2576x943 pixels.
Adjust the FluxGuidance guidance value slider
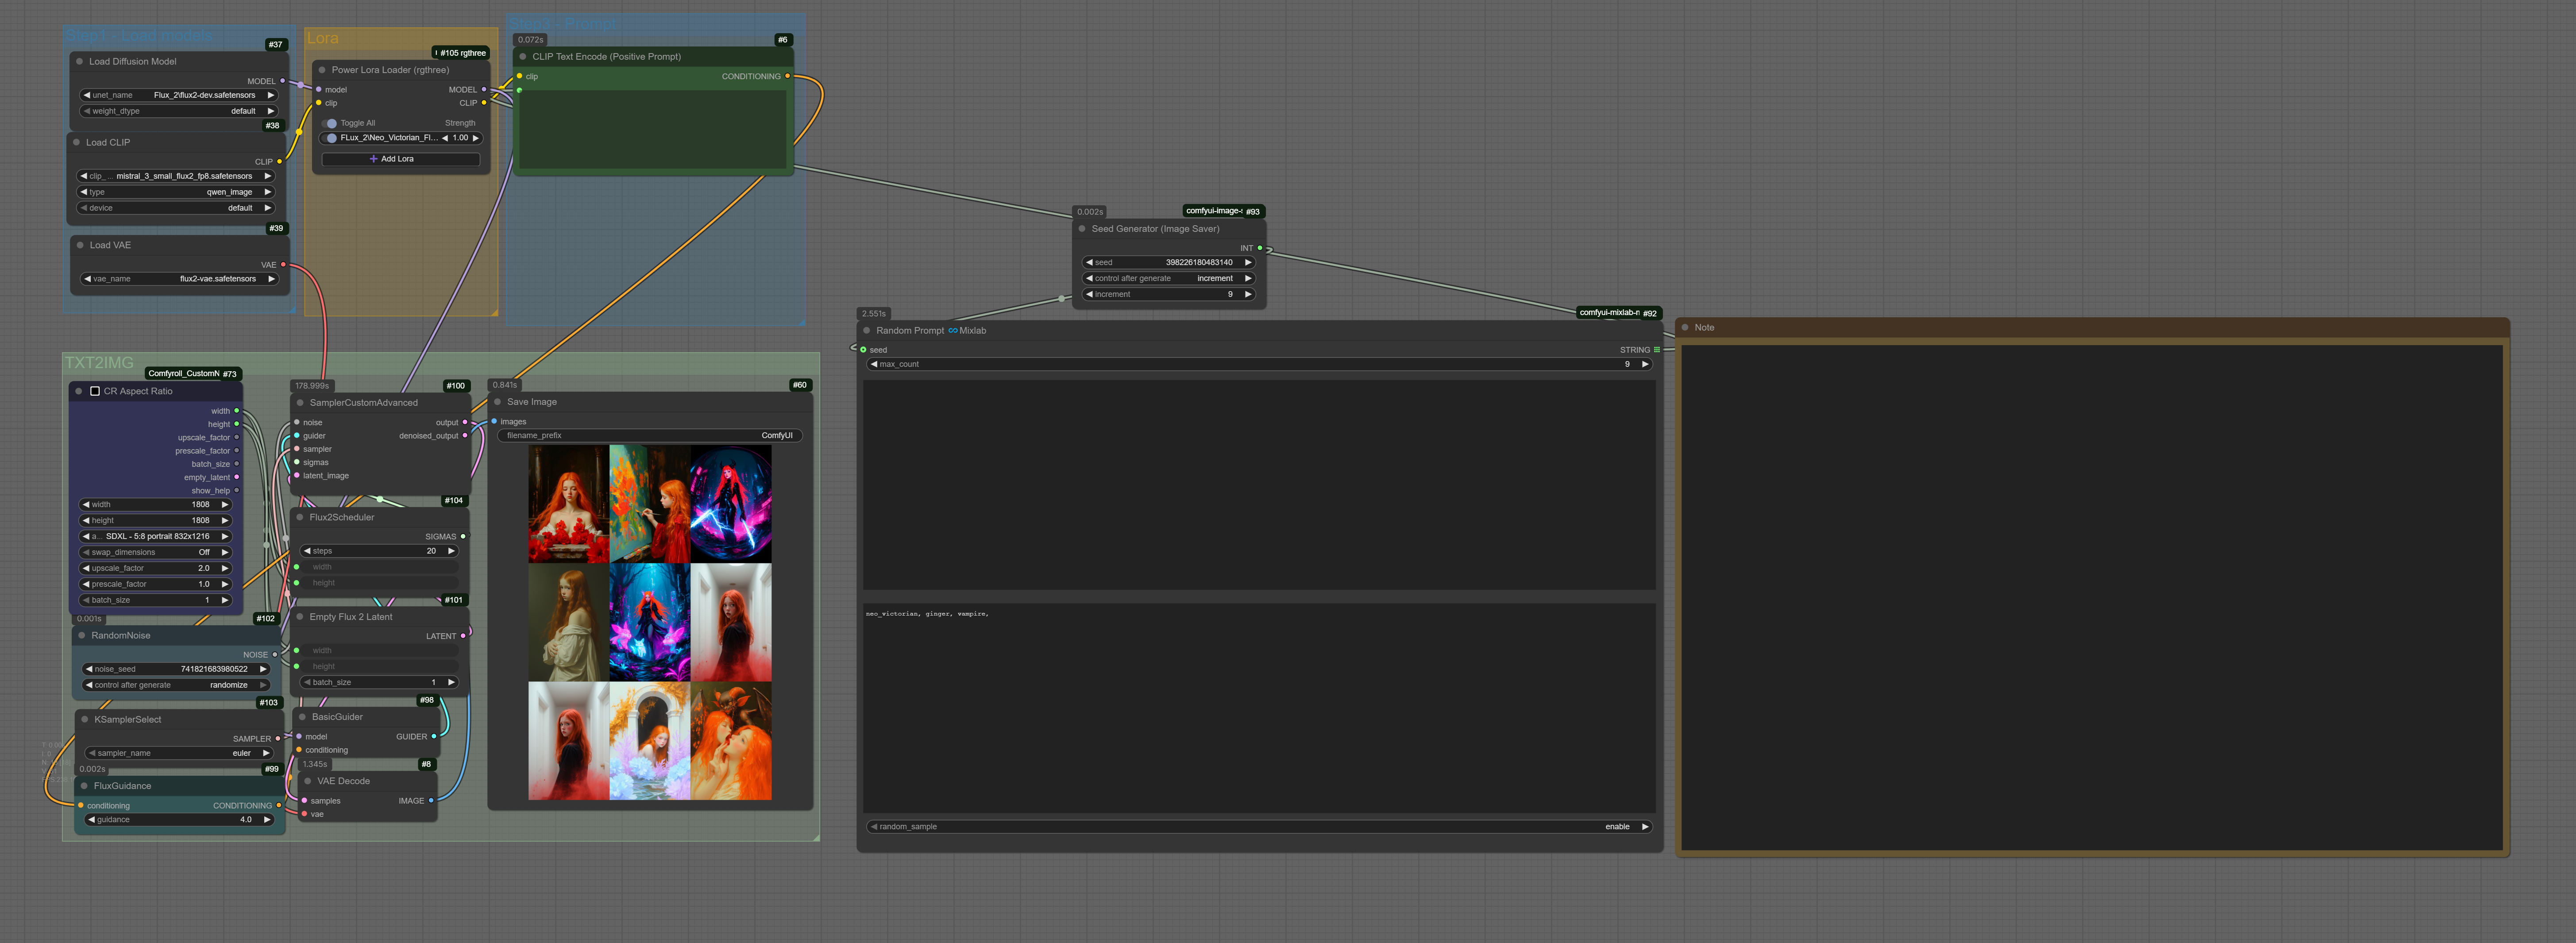(178, 820)
